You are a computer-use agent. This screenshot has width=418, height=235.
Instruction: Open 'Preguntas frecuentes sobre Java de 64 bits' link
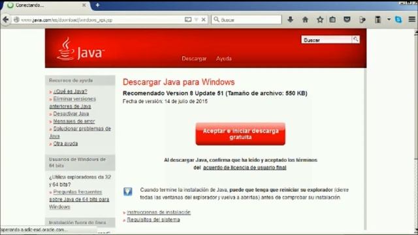(x=79, y=199)
